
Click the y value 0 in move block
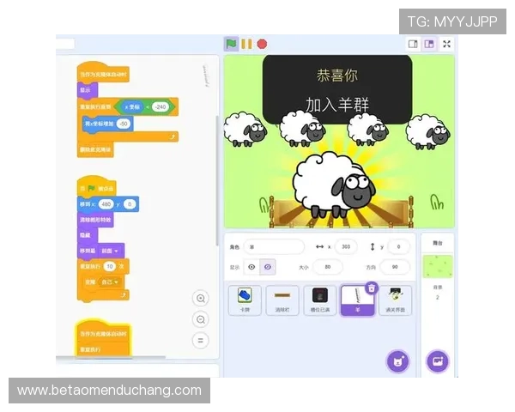(x=130, y=204)
